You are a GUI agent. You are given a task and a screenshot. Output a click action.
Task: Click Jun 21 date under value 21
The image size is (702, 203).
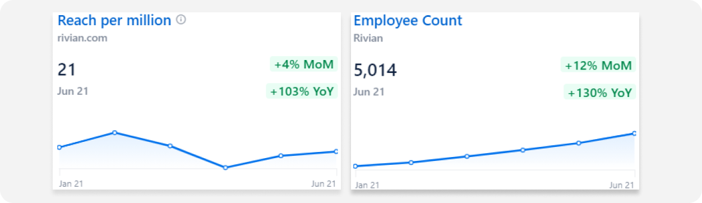pos(73,91)
